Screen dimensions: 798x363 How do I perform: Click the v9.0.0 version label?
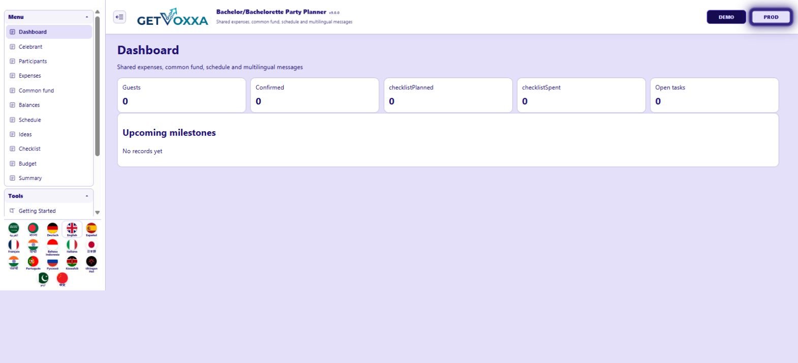pyautogui.click(x=334, y=13)
